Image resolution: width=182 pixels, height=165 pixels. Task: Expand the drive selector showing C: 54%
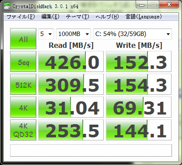pyautogui.click(x=133, y=34)
